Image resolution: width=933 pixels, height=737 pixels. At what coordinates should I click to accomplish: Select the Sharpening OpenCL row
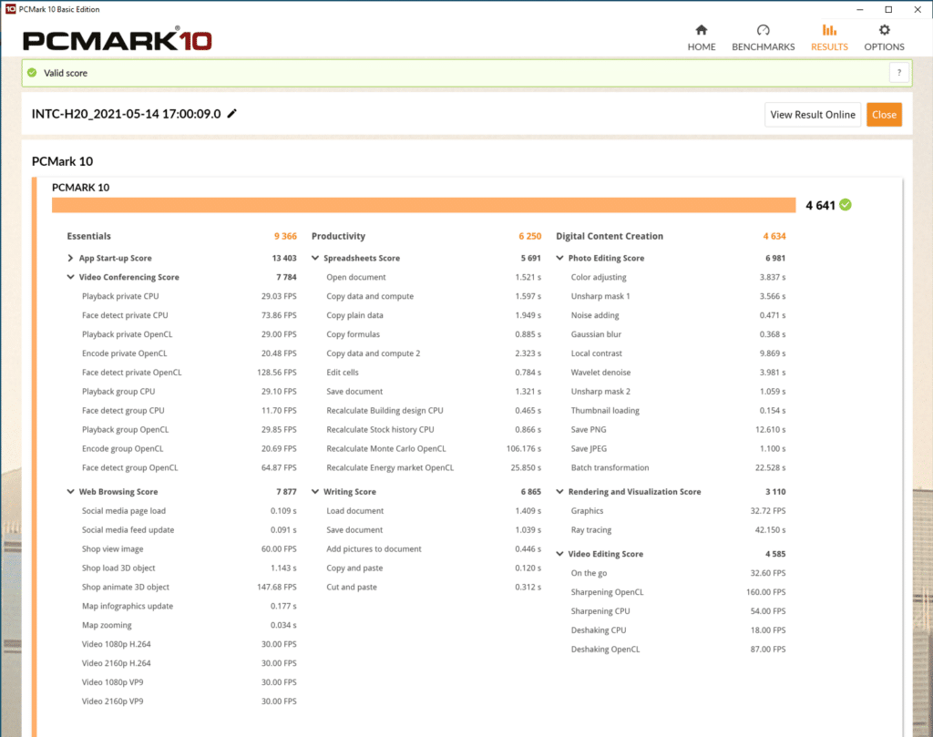coord(678,591)
